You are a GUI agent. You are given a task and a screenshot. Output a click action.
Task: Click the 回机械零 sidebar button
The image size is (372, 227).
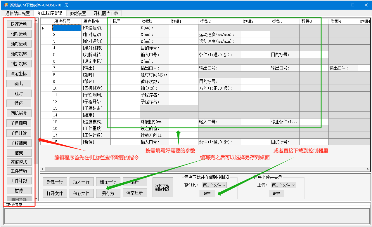(x=19, y=113)
